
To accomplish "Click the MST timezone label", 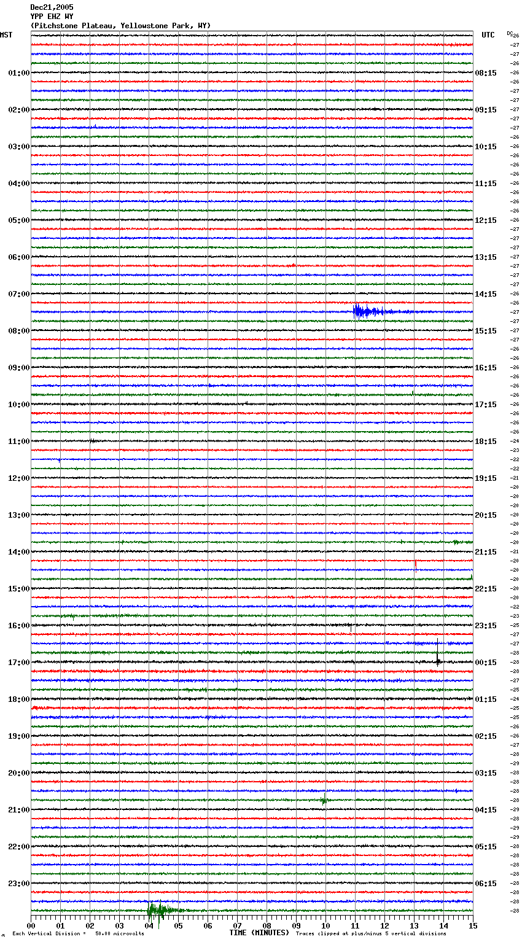I will pyautogui.click(x=6, y=35).
